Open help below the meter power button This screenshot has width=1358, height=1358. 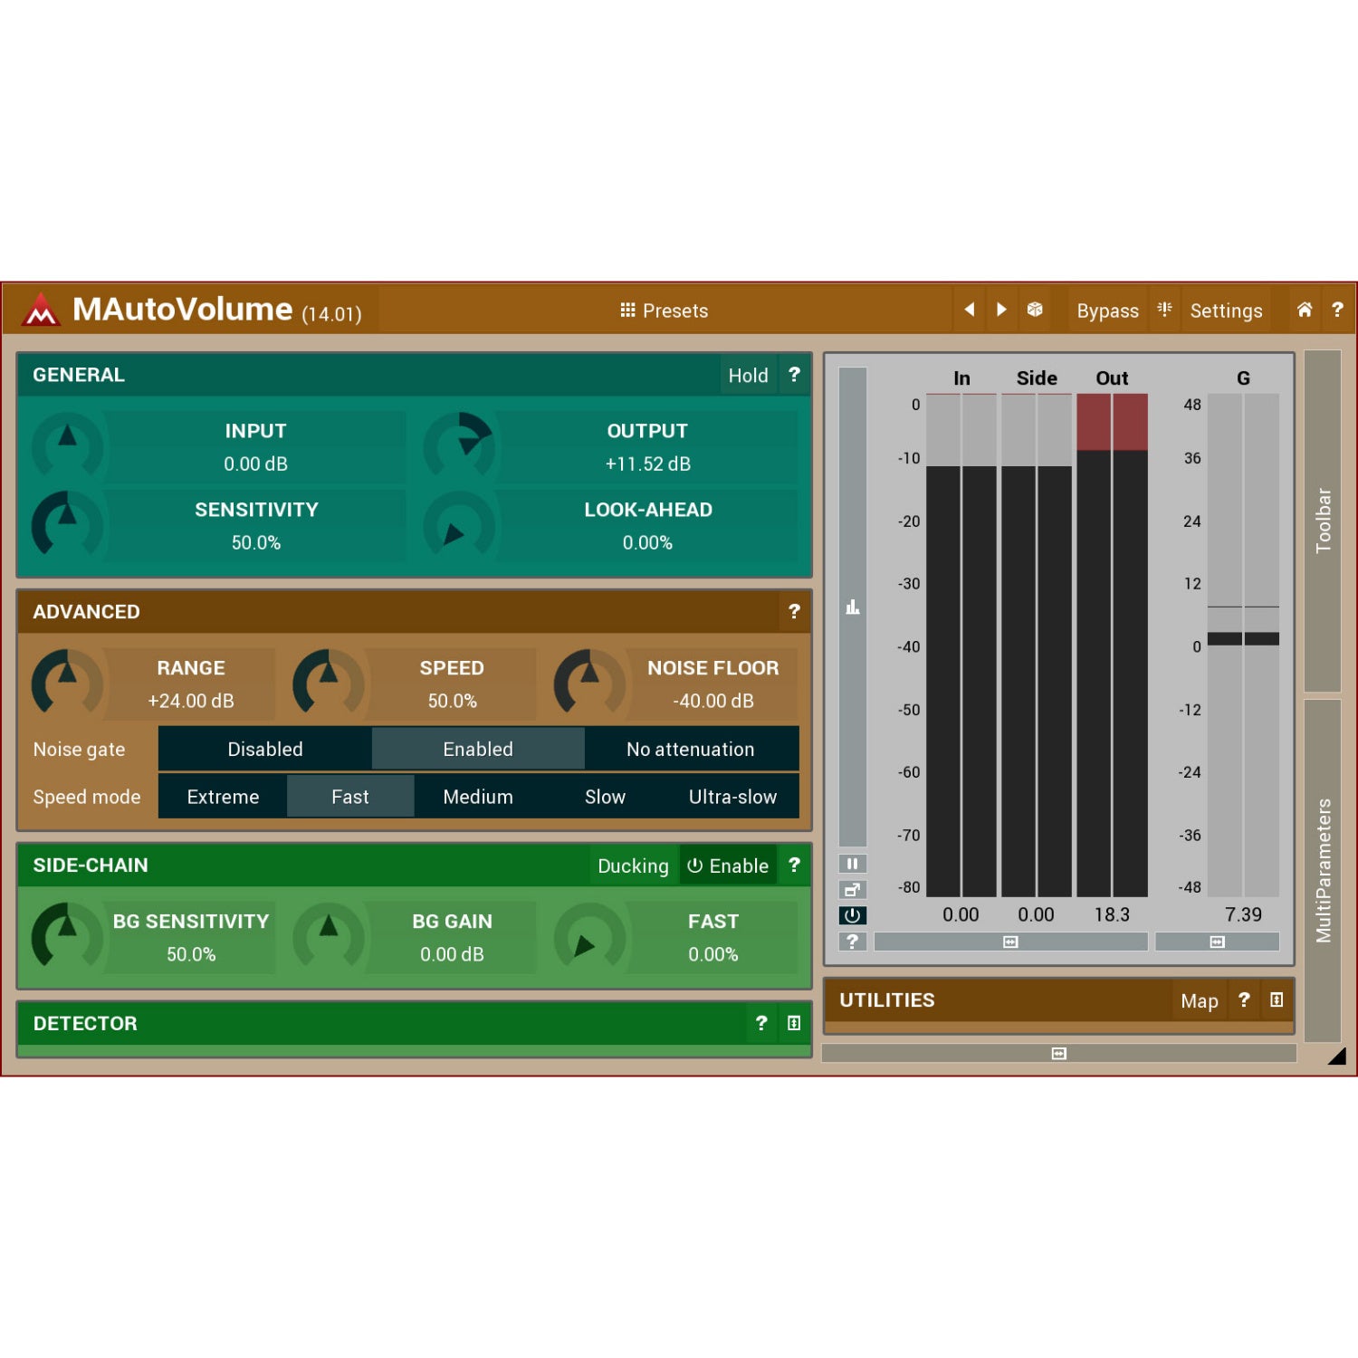pos(852,942)
